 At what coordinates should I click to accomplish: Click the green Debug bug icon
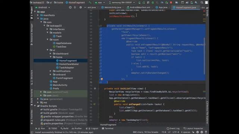153,3
